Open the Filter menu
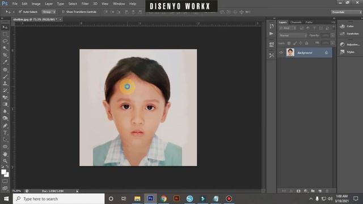The height and width of the screenshot is (204, 363). point(85,4)
